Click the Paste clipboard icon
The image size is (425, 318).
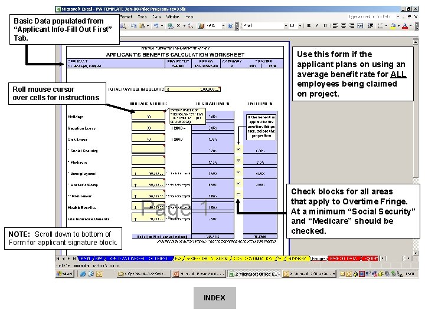142,26
